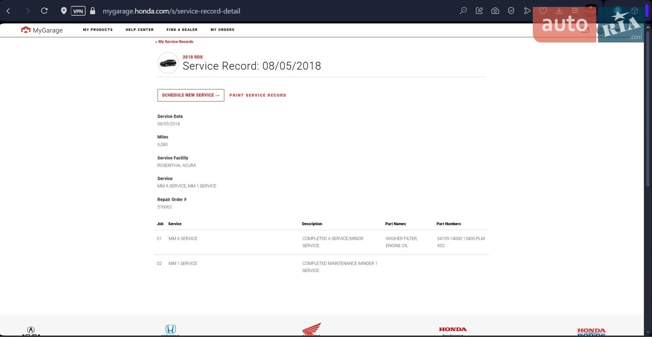The height and width of the screenshot is (337, 652).
Task: Print the service record
Action: tap(258, 95)
